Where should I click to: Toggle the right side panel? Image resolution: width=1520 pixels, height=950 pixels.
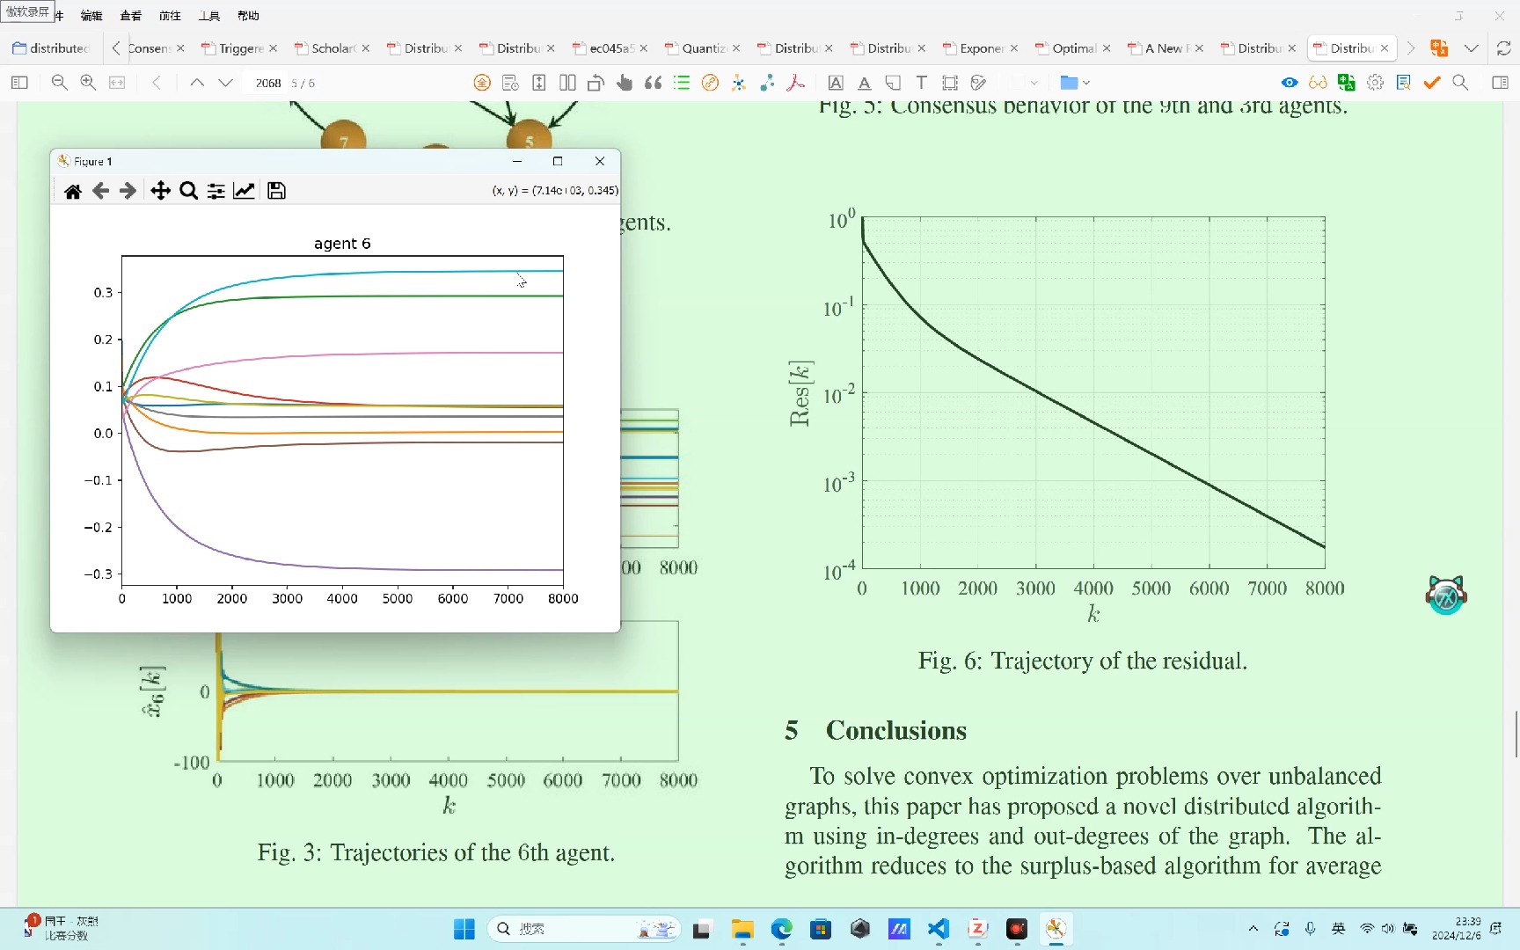[x=1500, y=83]
